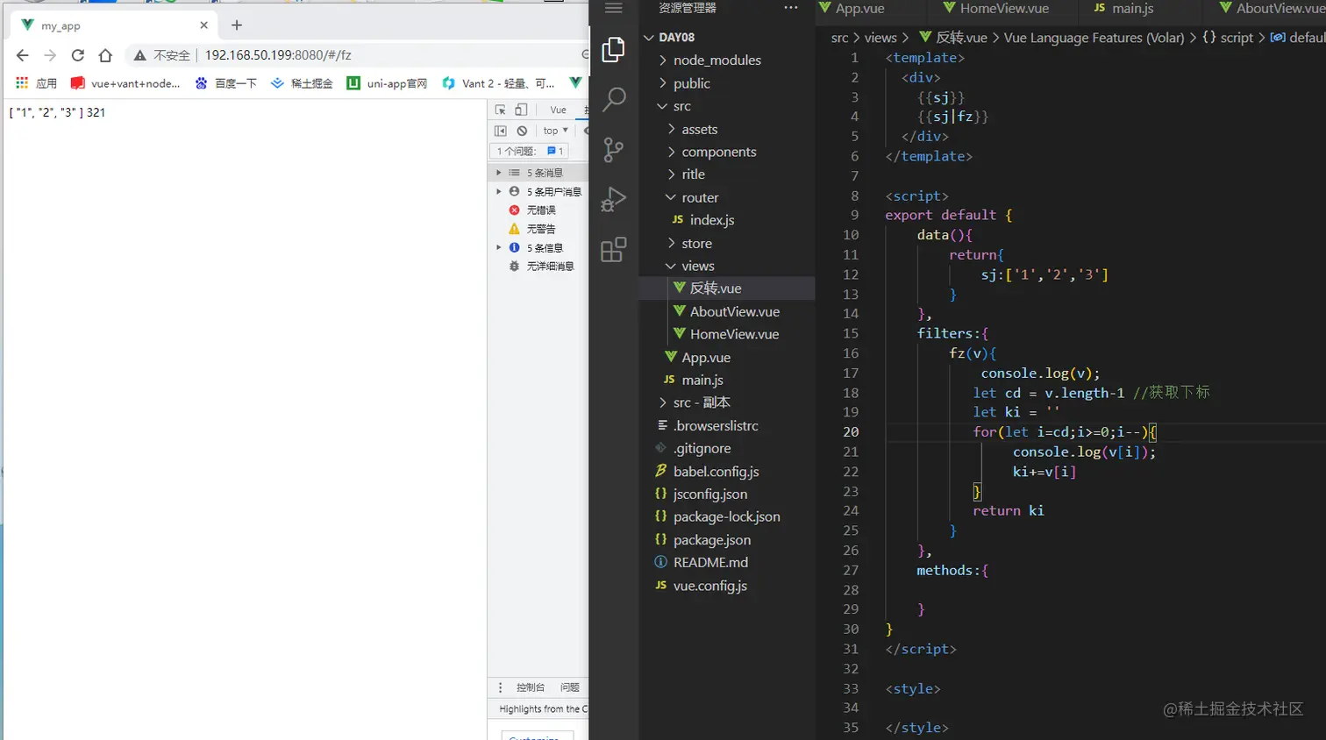Open the top JavaScript context dropdown

(x=555, y=131)
